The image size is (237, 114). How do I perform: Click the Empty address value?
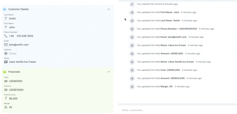(13, 54)
